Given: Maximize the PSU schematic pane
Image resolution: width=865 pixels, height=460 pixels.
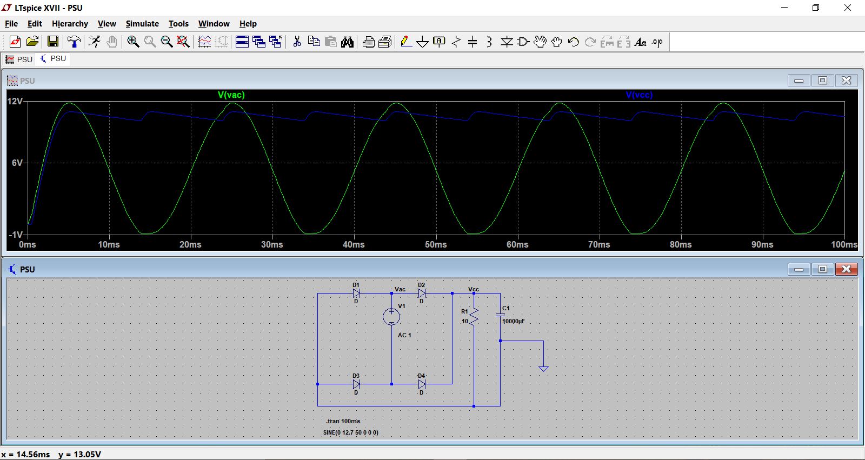Looking at the screenshot, I should [x=823, y=269].
